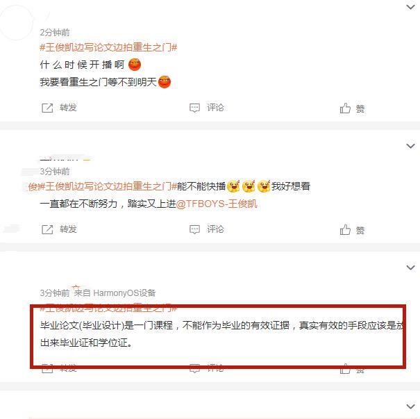Click 评论 label on second post

pos(215,229)
